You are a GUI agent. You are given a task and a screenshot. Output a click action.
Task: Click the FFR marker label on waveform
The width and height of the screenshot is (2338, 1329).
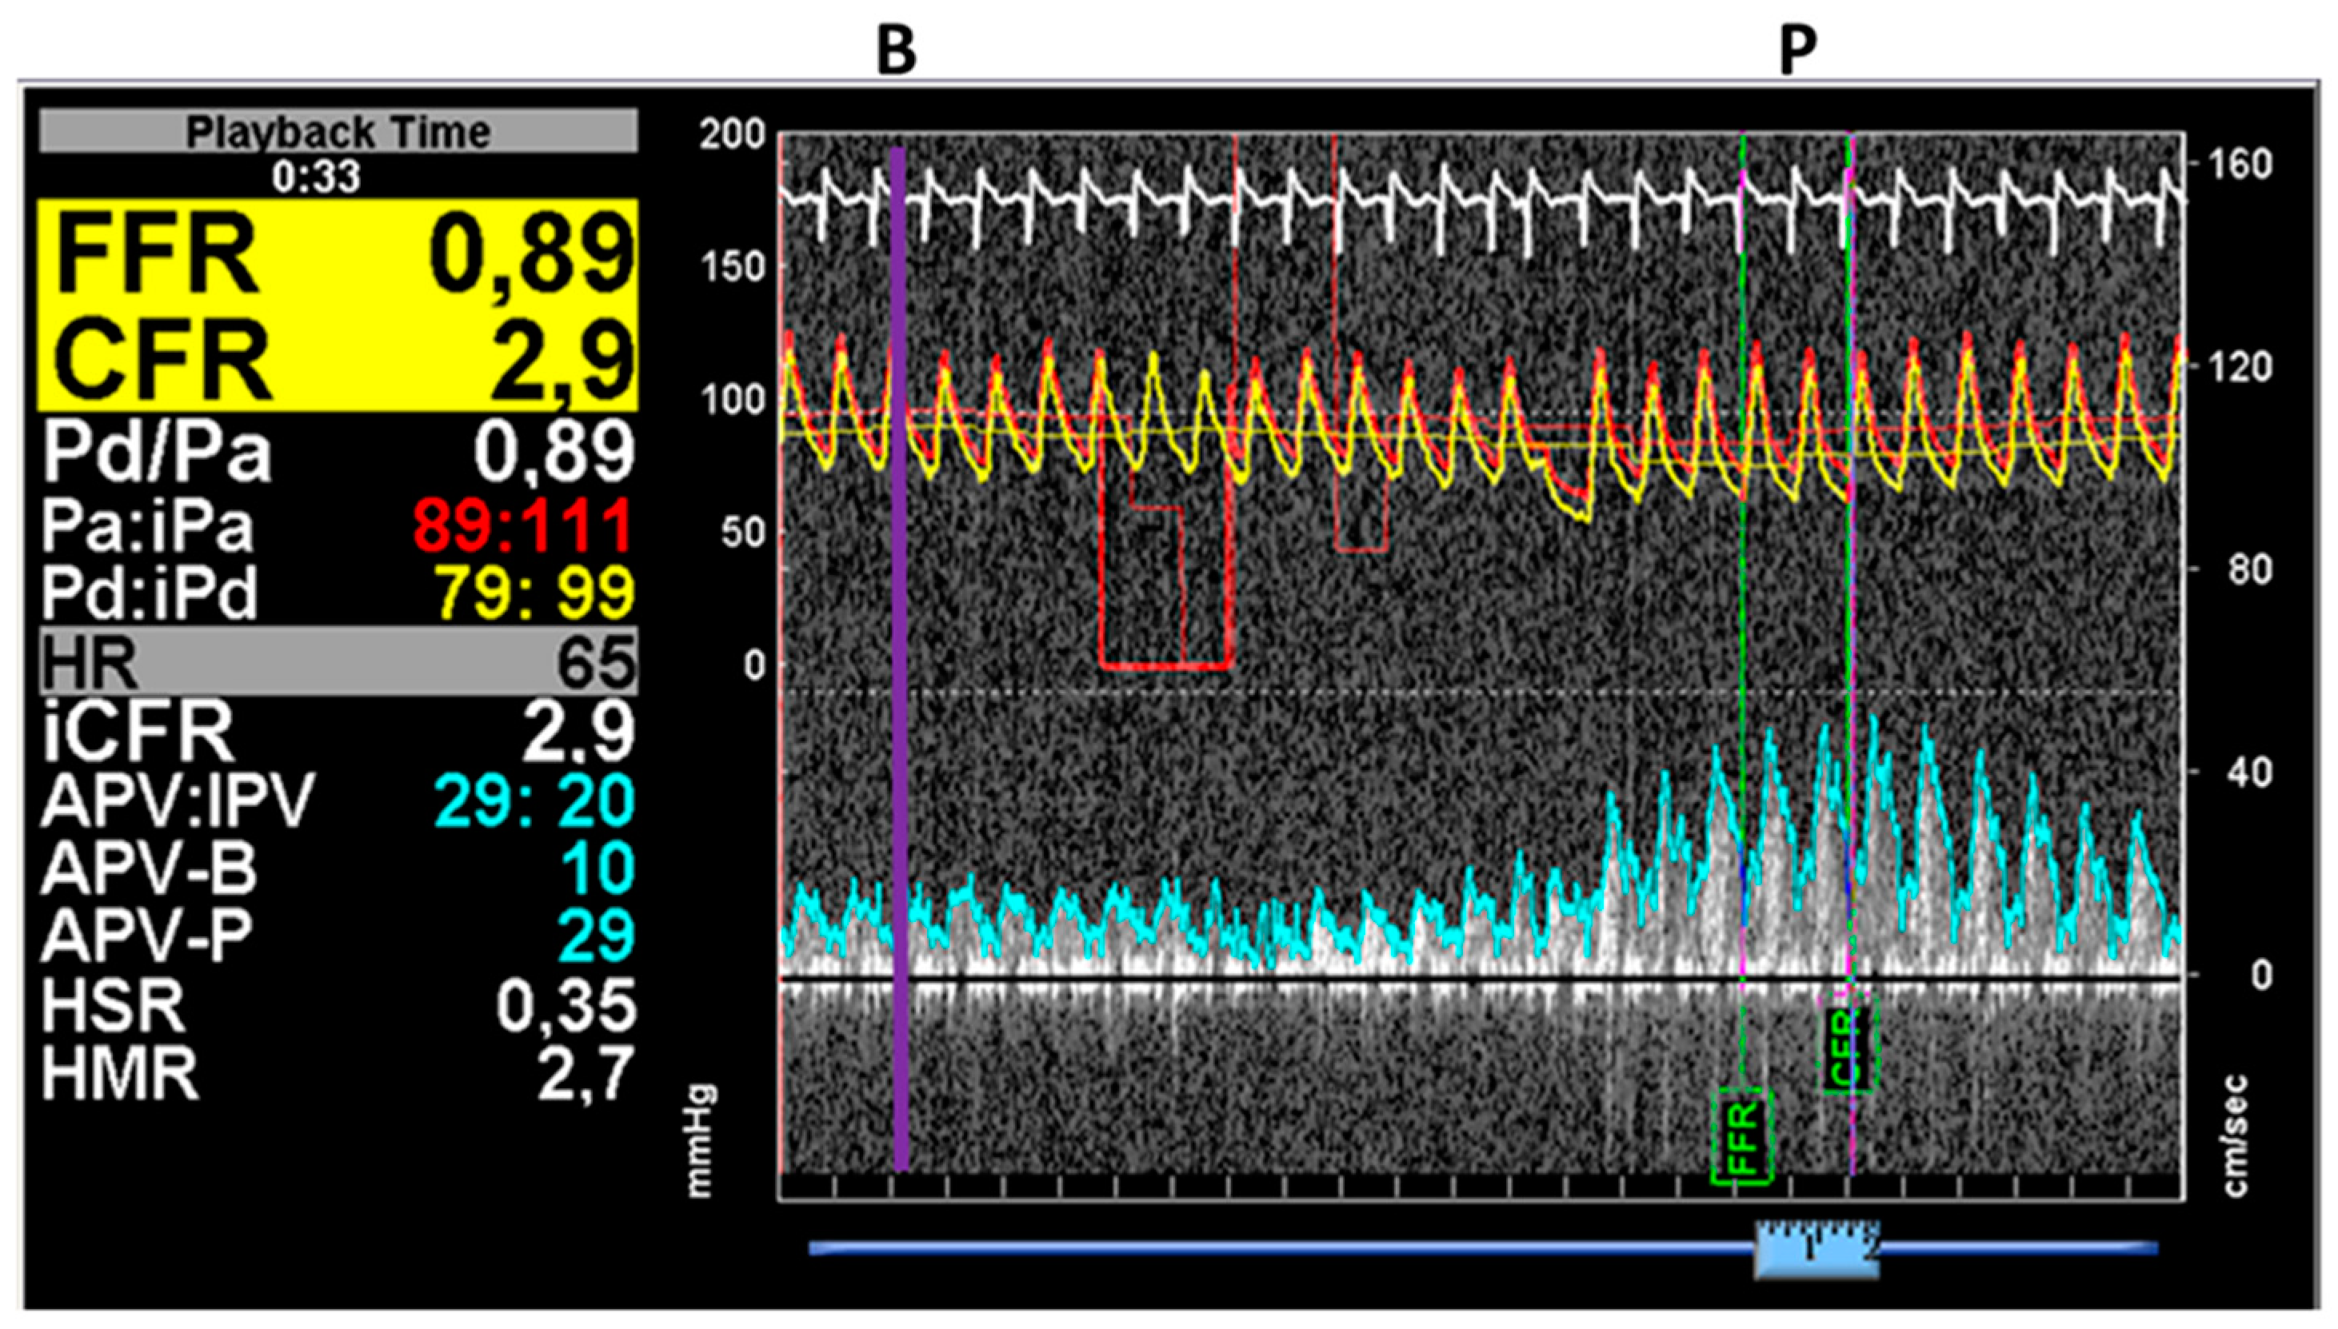1742,1137
